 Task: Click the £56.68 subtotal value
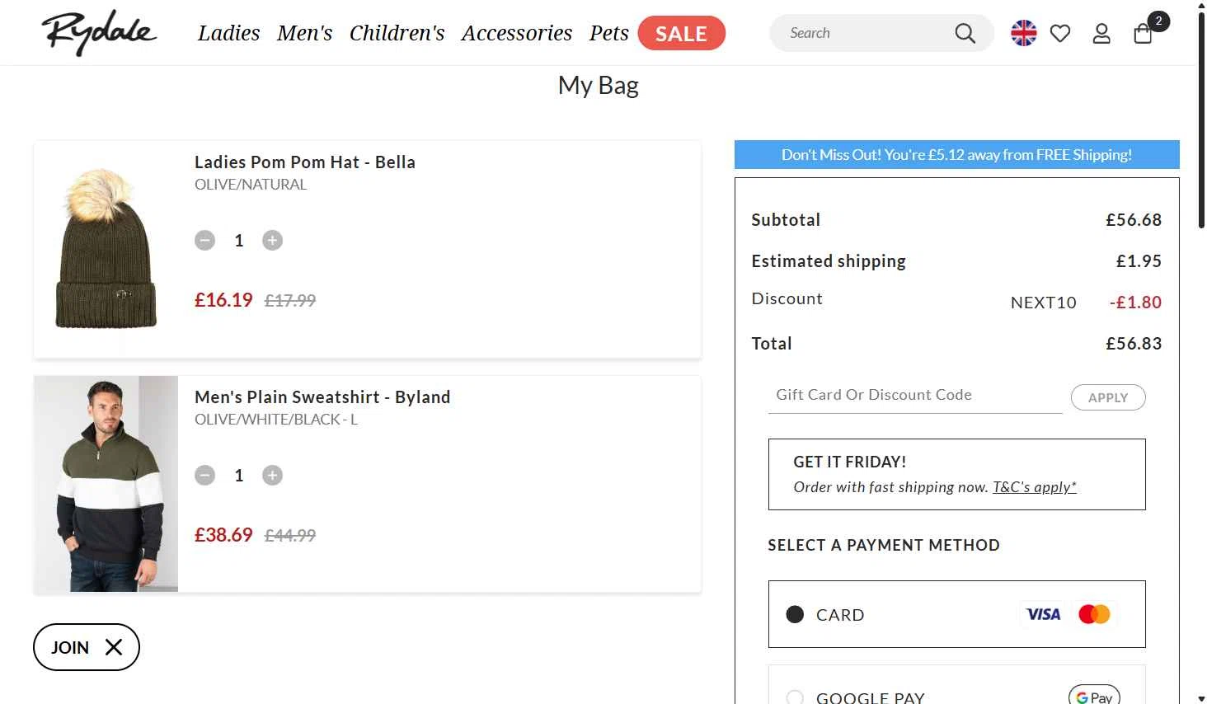[x=1134, y=220]
